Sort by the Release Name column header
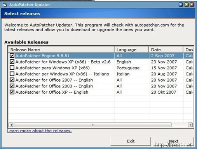197x149 pixels. pyautogui.click(x=61, y=50)
